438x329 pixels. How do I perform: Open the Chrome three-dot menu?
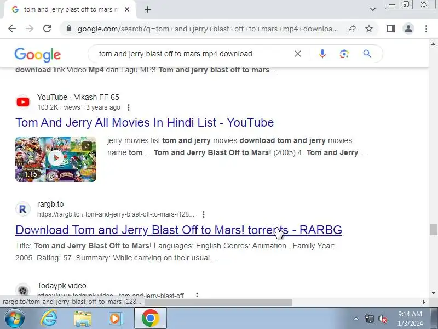pyautogui.click(x=426, y=29)
